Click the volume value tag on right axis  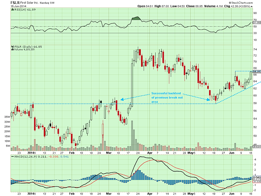click(x=257, y=146)
